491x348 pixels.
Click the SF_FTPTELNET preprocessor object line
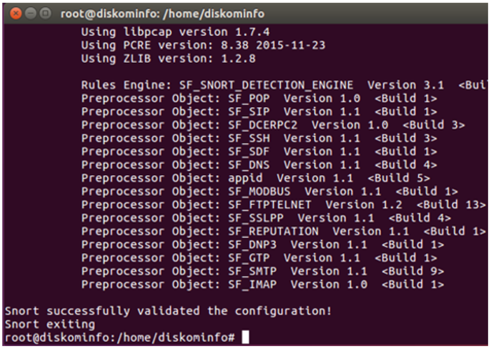tap(283, 205)
